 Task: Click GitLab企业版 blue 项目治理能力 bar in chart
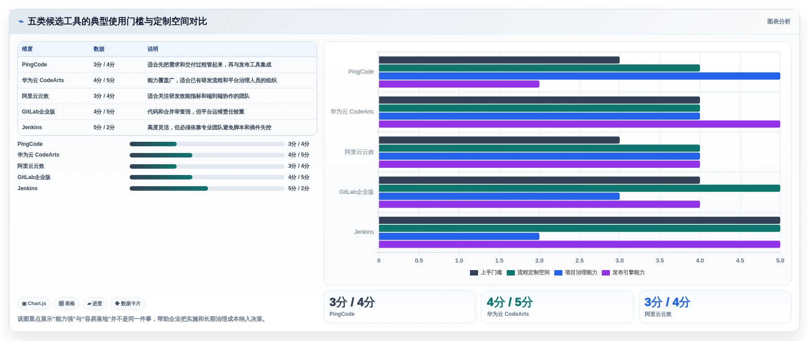pyautogui.click(x=499, y=197)
